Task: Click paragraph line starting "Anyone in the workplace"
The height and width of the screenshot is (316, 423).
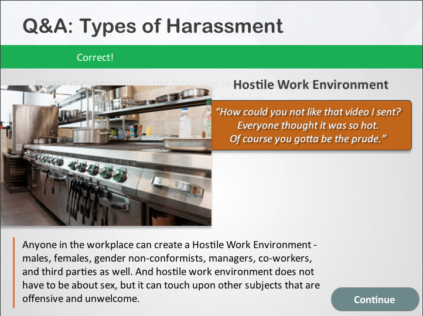Action: (169, 244)
